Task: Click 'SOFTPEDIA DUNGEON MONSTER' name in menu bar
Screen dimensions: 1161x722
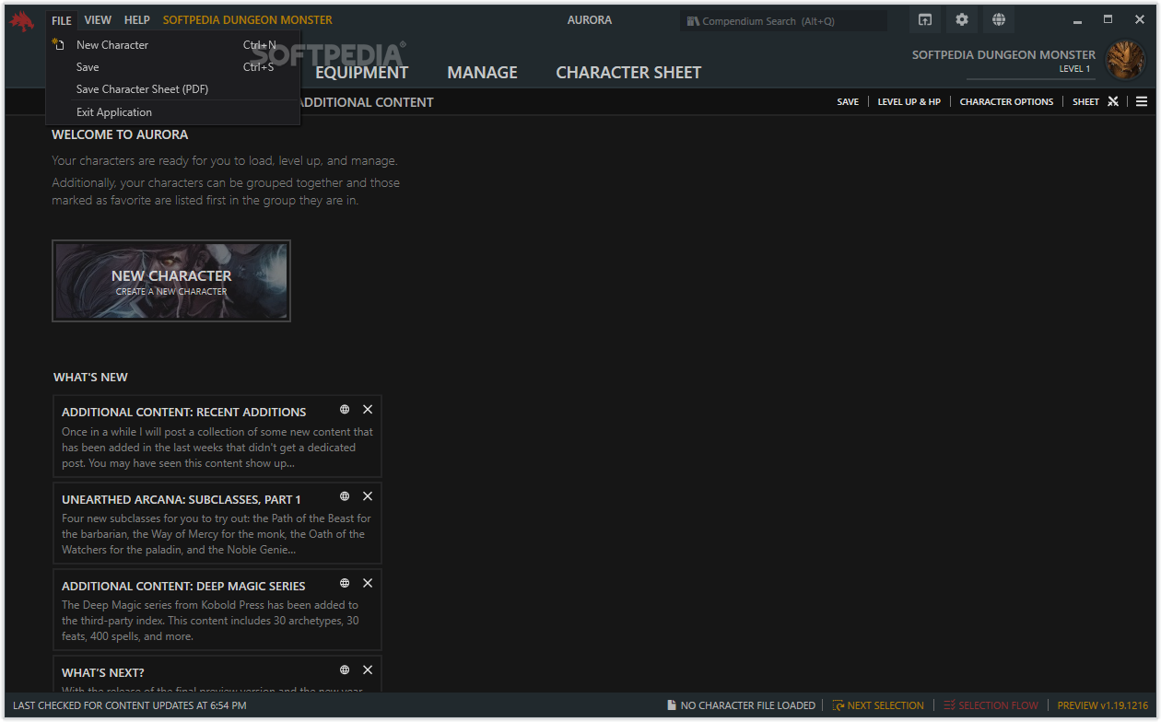Action: (x=247, y=20)
